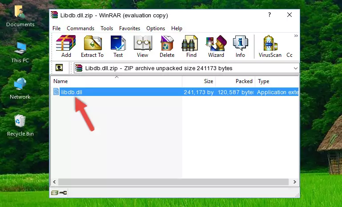This screenshot has width=342, height=207.
Task: Click the drive icon in status bar
Action: (54, 193)
